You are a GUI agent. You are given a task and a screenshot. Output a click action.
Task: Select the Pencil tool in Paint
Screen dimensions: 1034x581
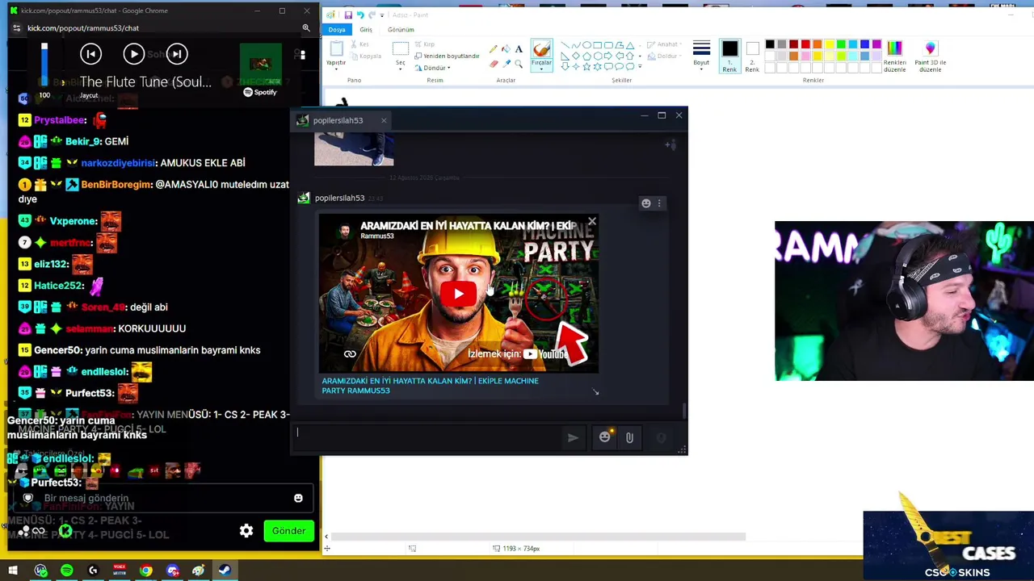coord(494,49)
